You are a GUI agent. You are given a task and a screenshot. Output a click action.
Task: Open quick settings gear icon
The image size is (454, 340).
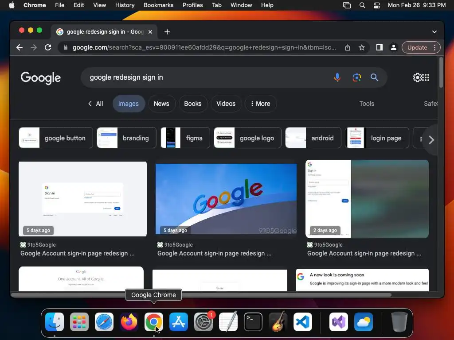click(x=417, y=77)
